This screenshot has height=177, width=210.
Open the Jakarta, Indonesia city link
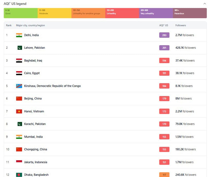pyautogui.click(x=36, y=162)
